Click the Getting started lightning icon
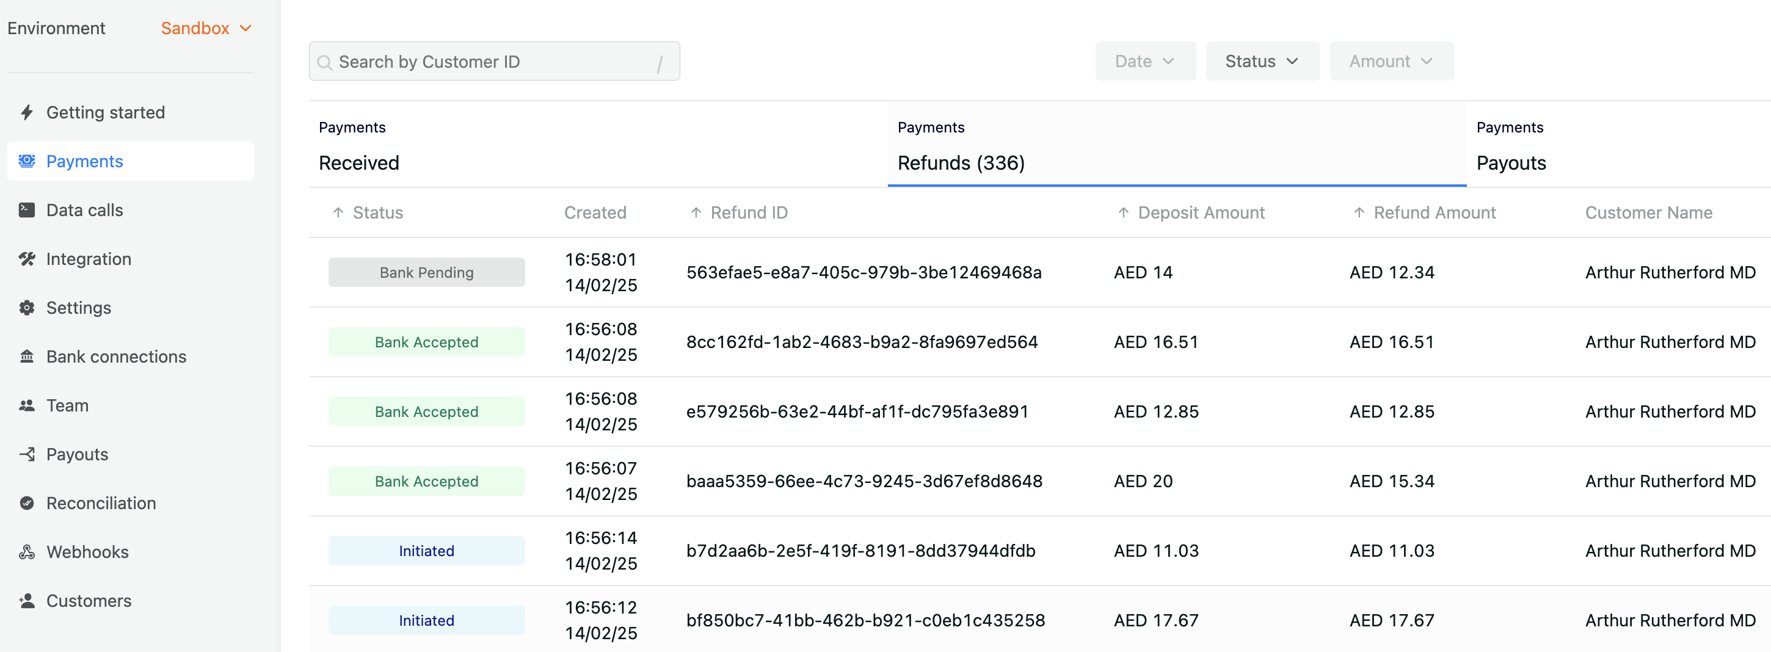Screen dimensions: 1771x652 tap(27, 112)
